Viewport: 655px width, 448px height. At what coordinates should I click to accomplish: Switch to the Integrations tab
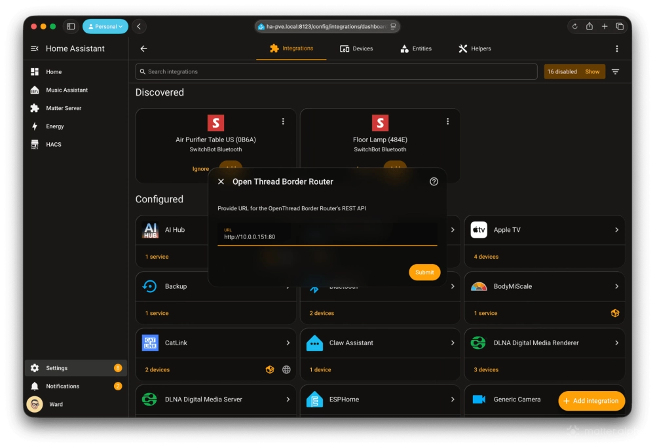pyautogui.click(x=291, y=48)
